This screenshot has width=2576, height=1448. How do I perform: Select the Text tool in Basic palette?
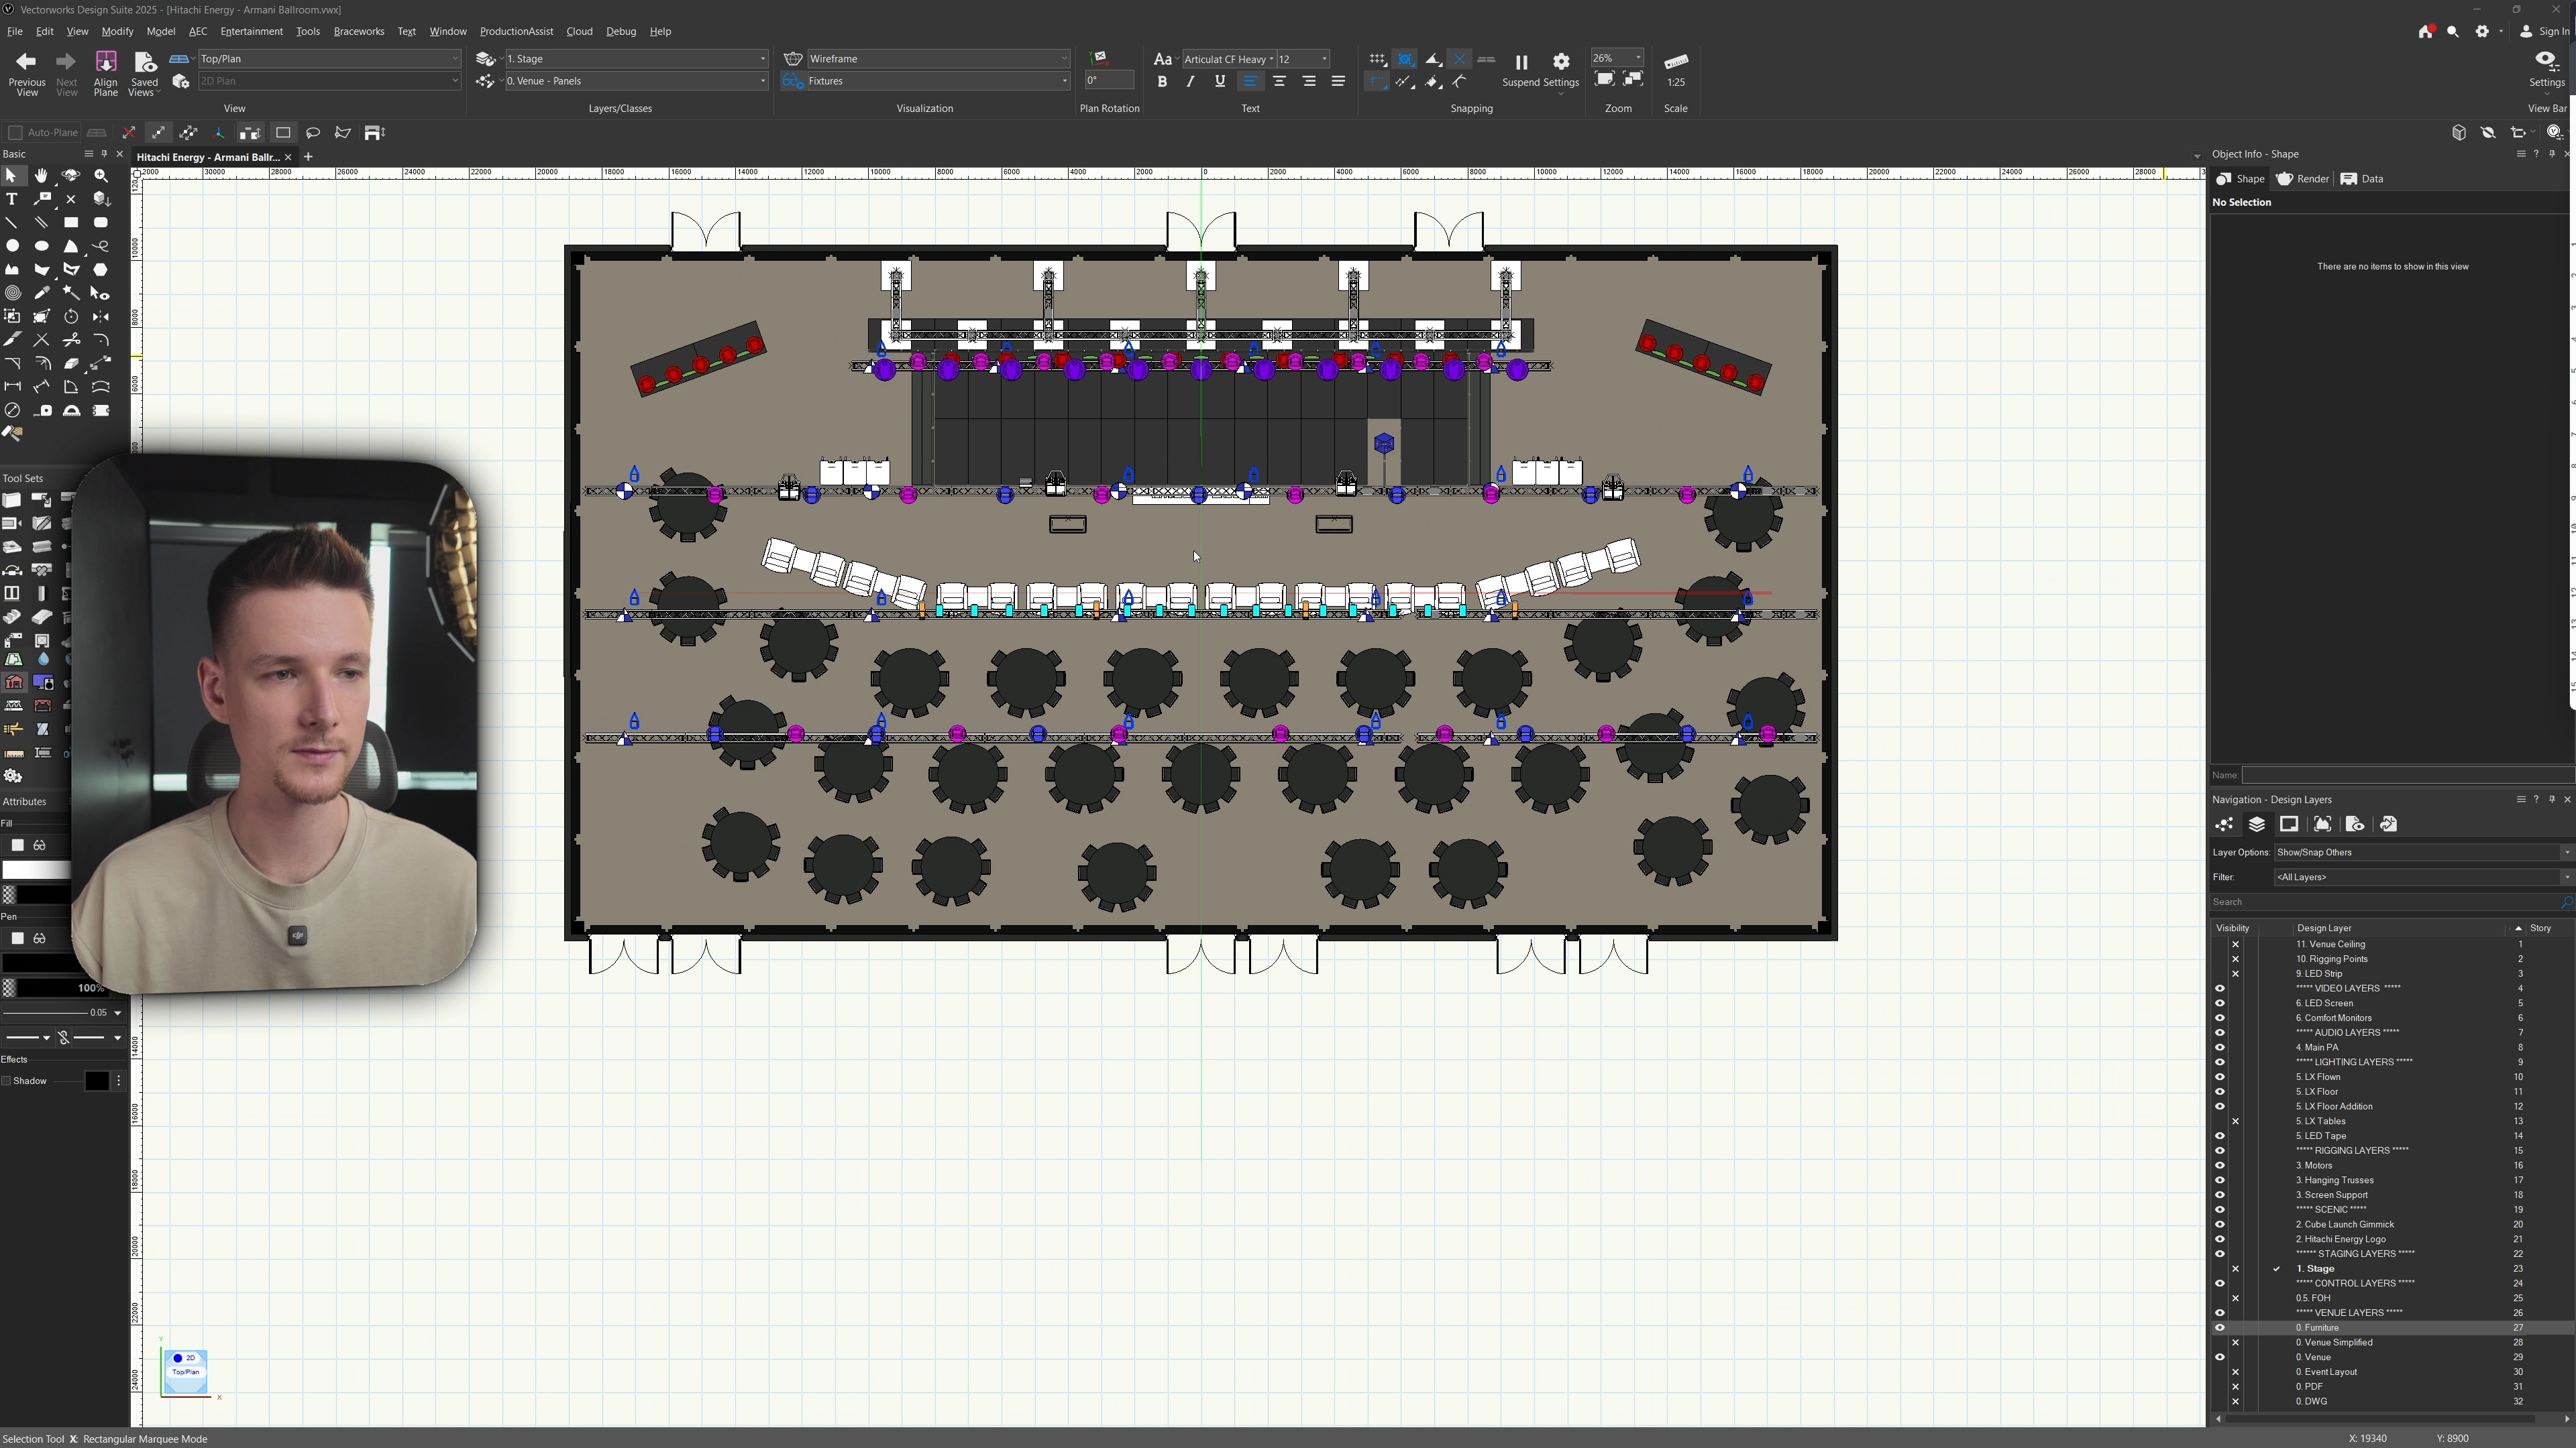[x=12, y=199]
